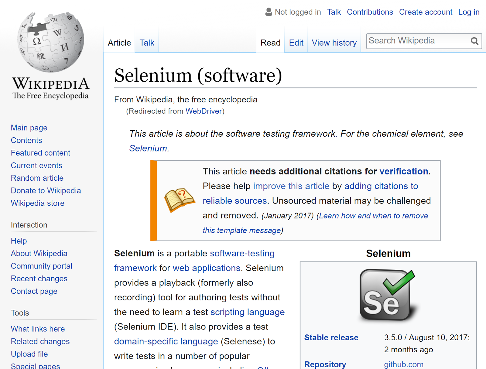Viewport: 486px width, 369px height.
Task: Open the WebDriver redirect link
Action: (x=204, y=111)
